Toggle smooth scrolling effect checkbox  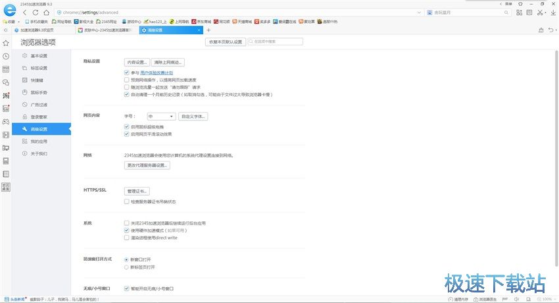126,134
